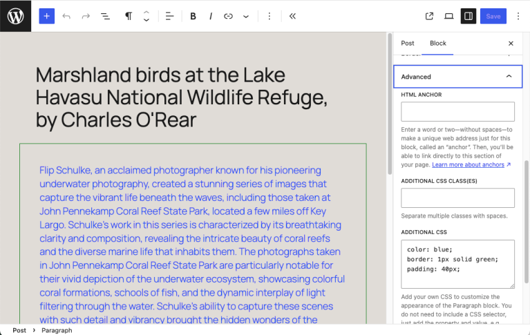
Task: Click the sidebar vertical scrollbar
Action: click(x=527, y=222)
